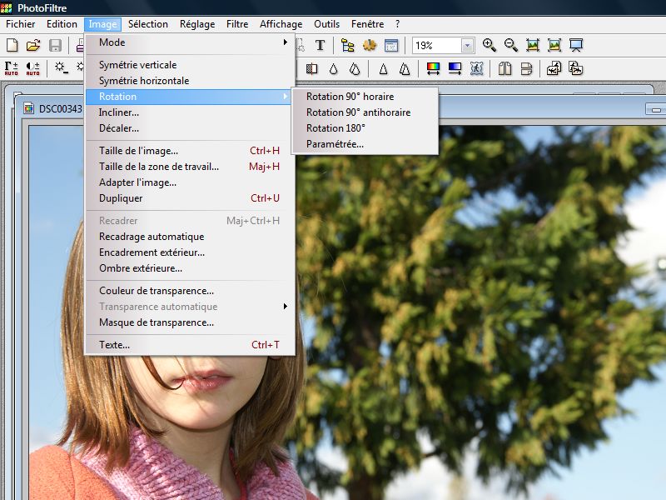Open Encadrement extérieur...
This screenshot has height=500, width=666.
tap(190, 252)
